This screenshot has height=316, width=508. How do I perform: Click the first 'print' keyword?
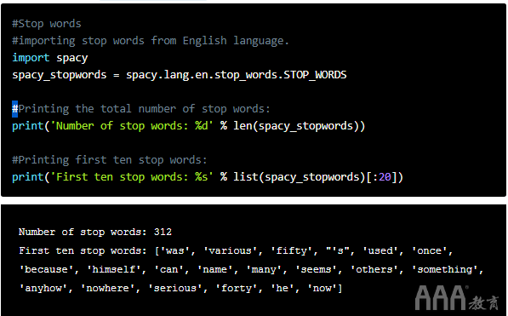28,126
